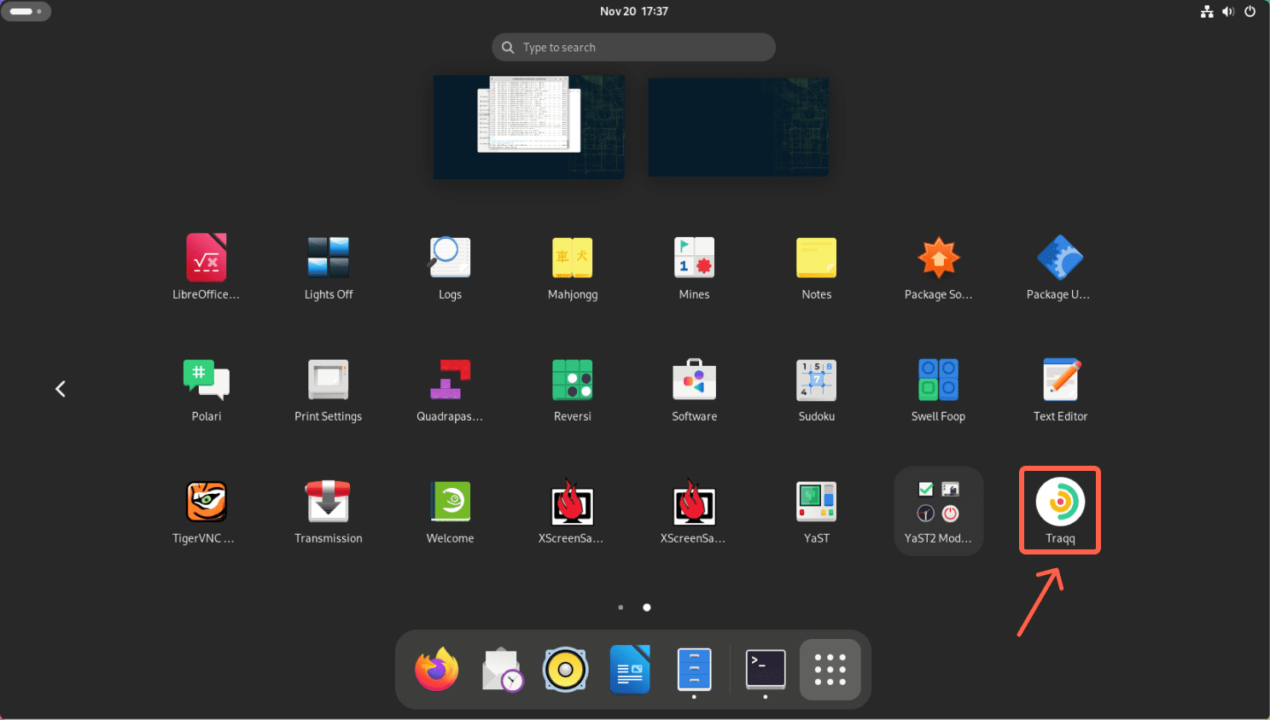Start the Reversi game

click(573, 380)
